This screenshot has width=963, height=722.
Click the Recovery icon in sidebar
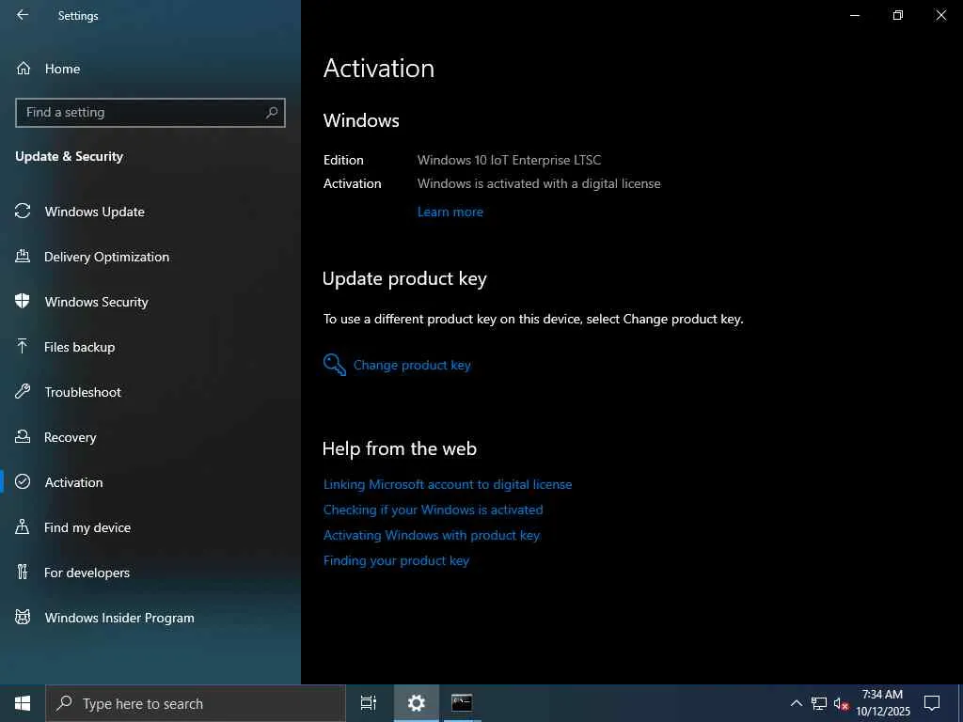pos(23,436)
